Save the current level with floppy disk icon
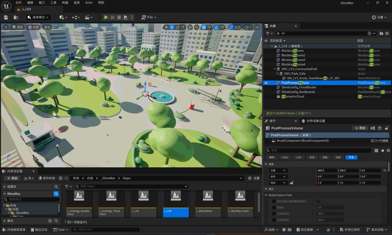The image size is (392, 235). pyautogui.click(x=6, y=17)
